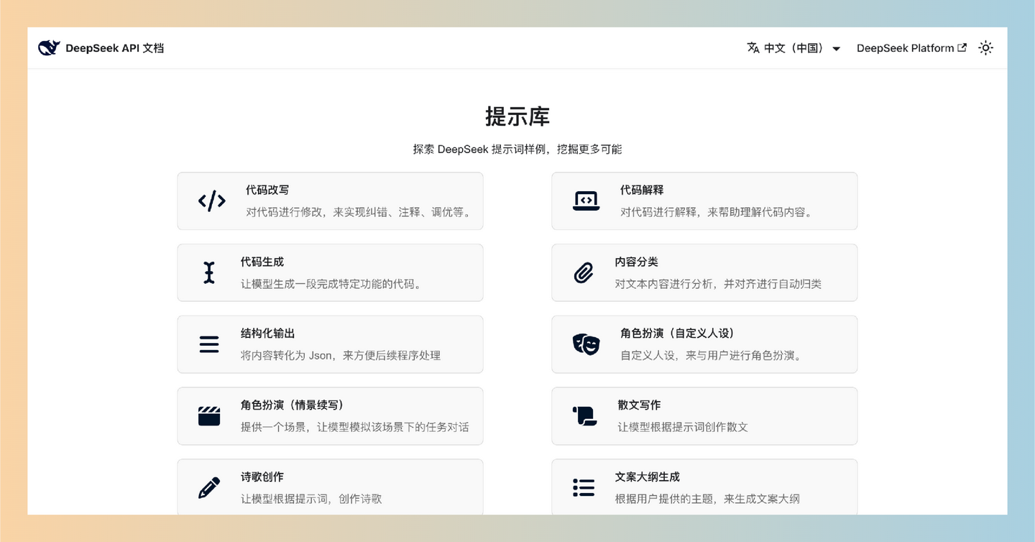Open the 代码生成 prompt card title

pyautogui.click(x=262, y=262)
